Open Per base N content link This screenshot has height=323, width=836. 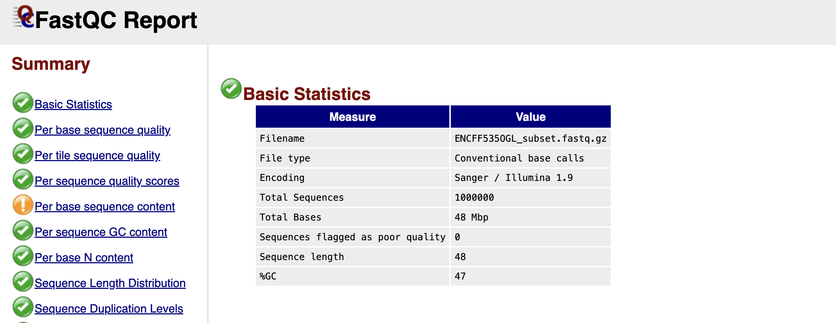click(84, 258)
